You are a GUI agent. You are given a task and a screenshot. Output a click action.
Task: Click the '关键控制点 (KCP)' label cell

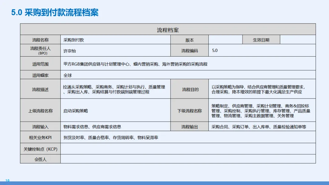pos(40,149)
